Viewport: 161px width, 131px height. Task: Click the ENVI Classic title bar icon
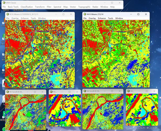(x=4, y=3)
